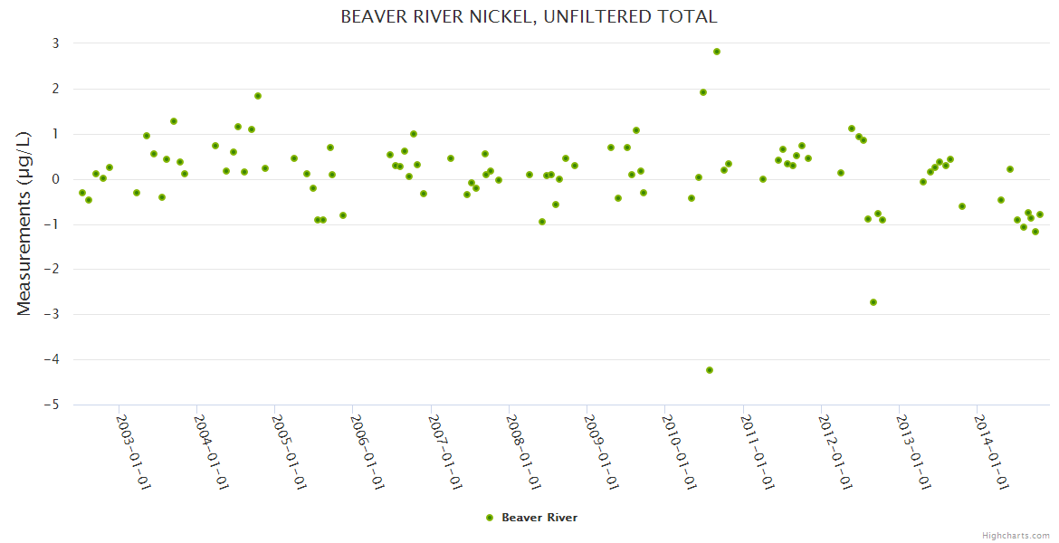
Task: Select the 2012 outlier point near -2.7
Action: point(873,302)
